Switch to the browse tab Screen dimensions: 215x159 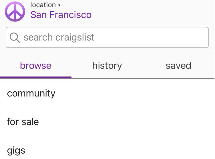click(x=36, y=66)
